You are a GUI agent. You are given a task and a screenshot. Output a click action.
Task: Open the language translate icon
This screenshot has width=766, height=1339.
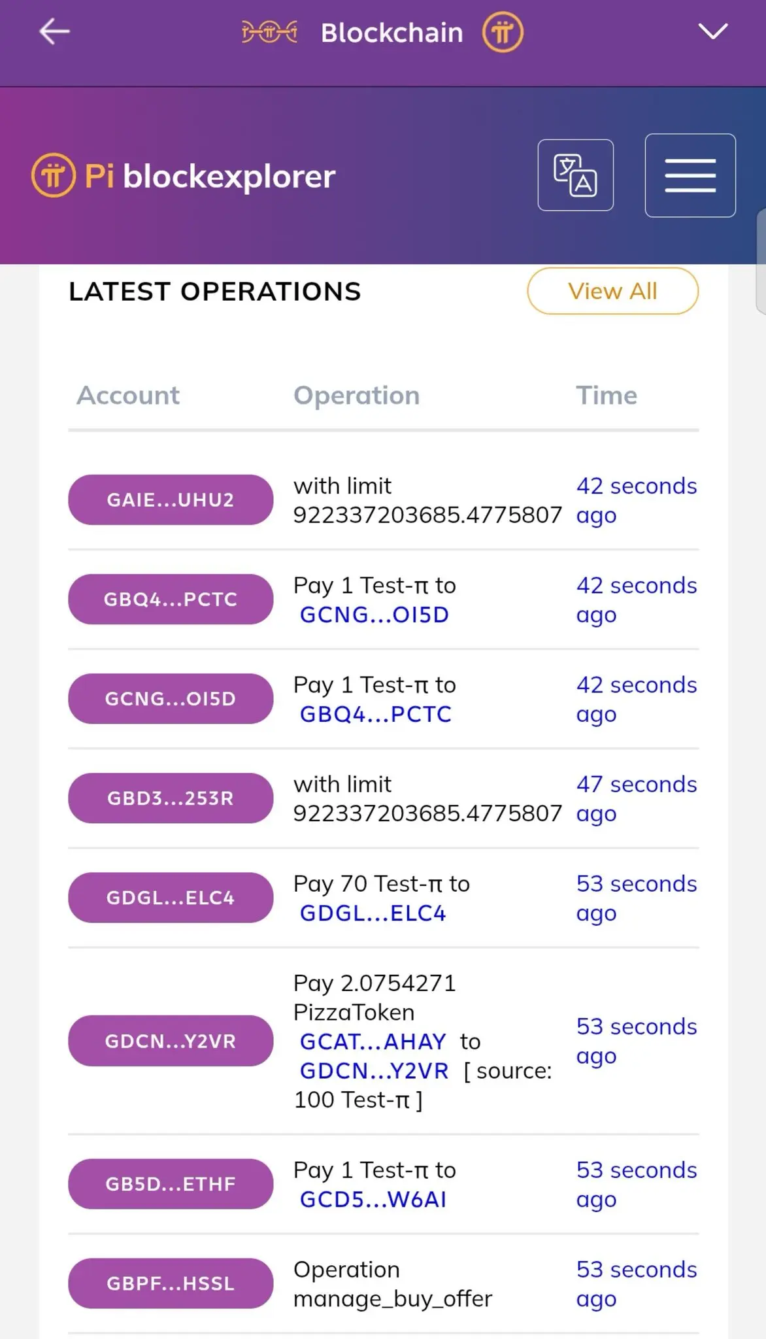(575, 175)
